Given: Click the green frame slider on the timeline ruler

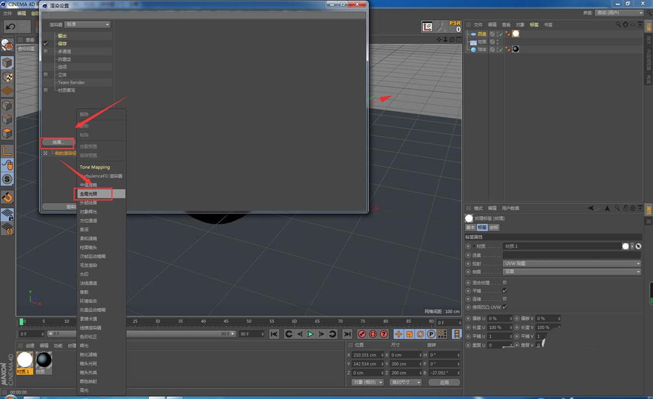Looking at the screenshot, I should [22, 321].
